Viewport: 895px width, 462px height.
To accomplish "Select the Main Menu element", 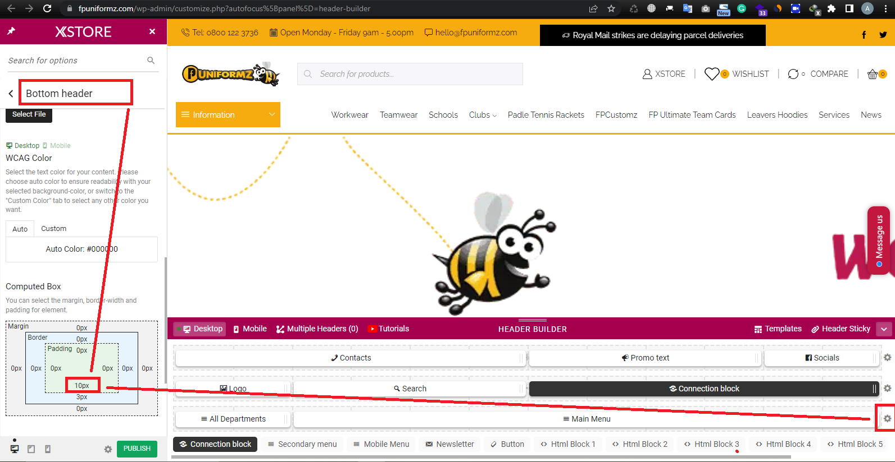I will click(x=587, y=419).
